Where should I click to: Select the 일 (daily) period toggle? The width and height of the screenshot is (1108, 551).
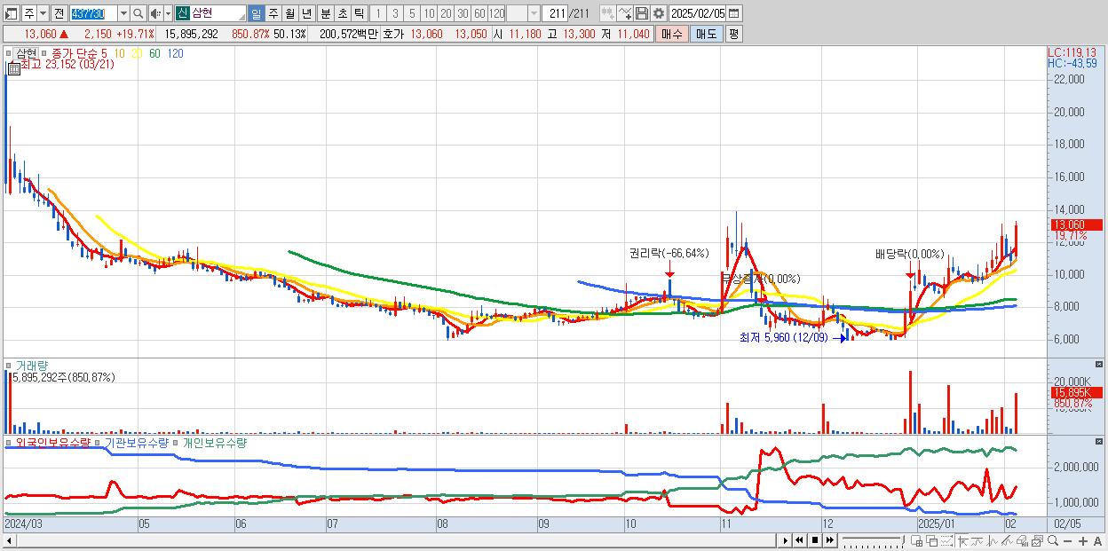[x=256, y=13]
